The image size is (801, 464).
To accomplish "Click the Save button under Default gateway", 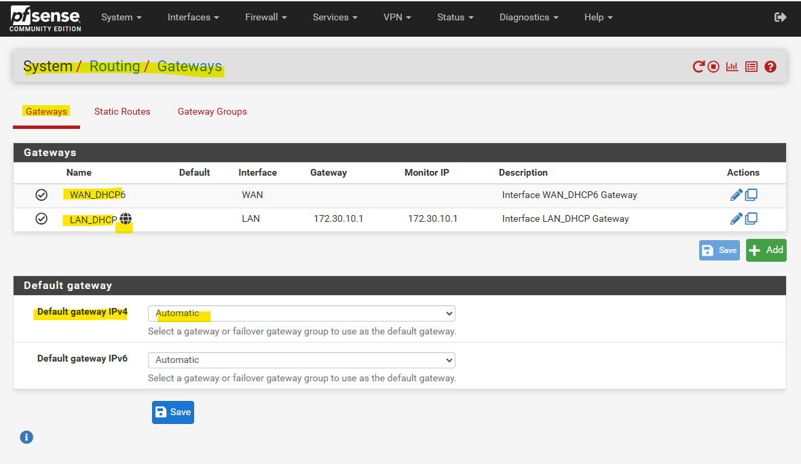I will (172, 412).
